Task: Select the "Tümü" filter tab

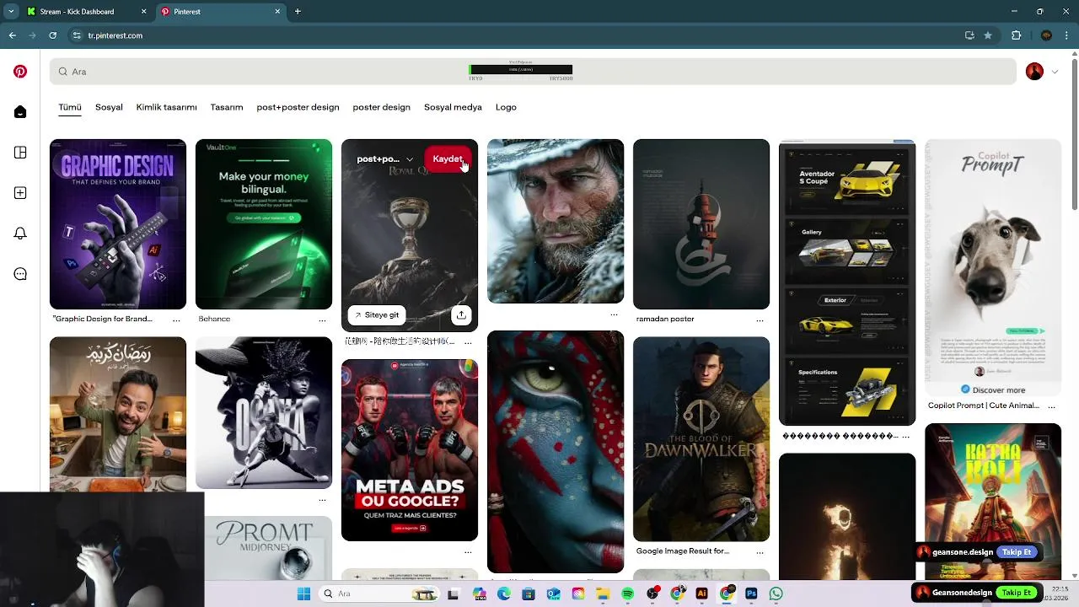Action: pyautogui.click(x=70, y=107)
